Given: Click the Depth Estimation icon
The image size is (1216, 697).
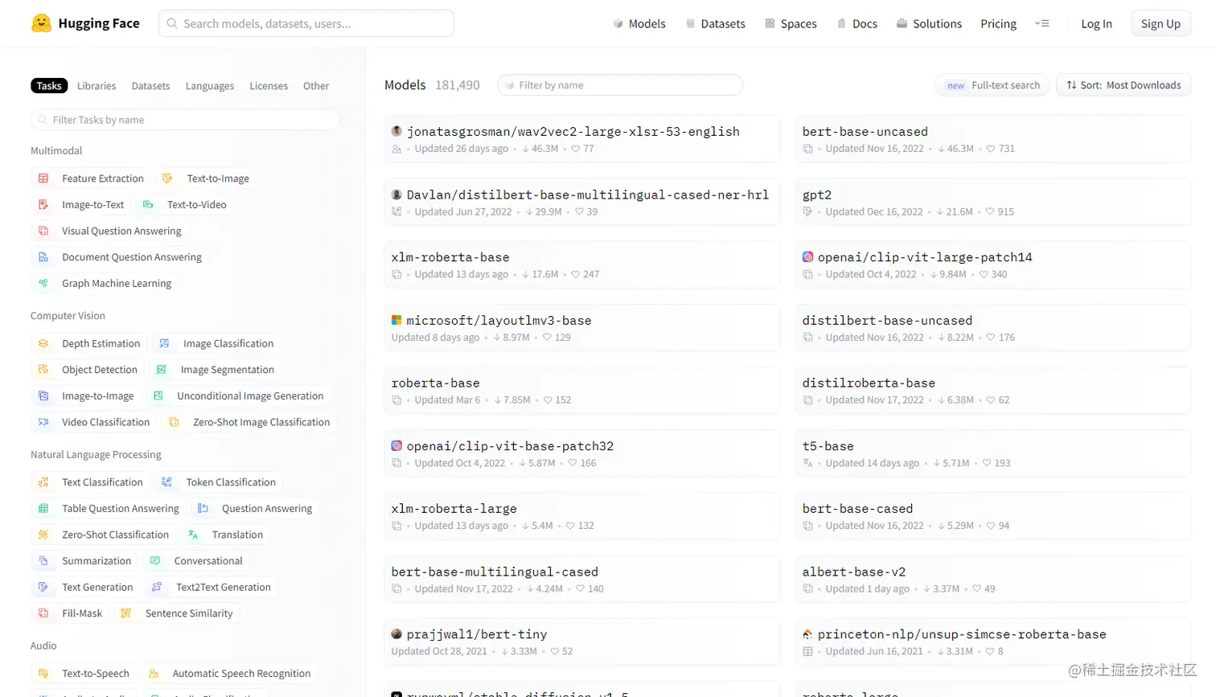Looking at the screenshot, I should click(x=43, y=343).
